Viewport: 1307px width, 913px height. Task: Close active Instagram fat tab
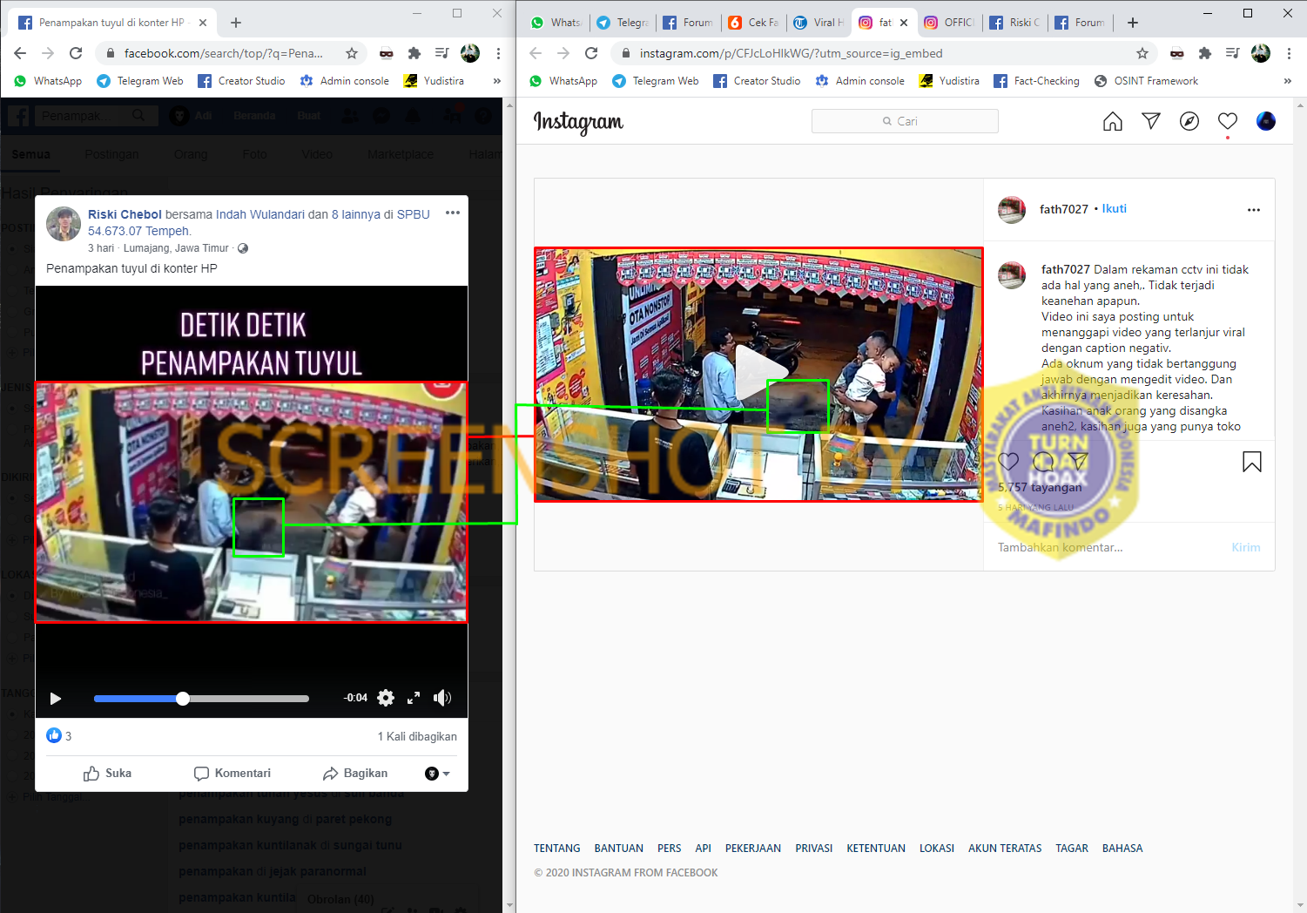tap(904, 23)
